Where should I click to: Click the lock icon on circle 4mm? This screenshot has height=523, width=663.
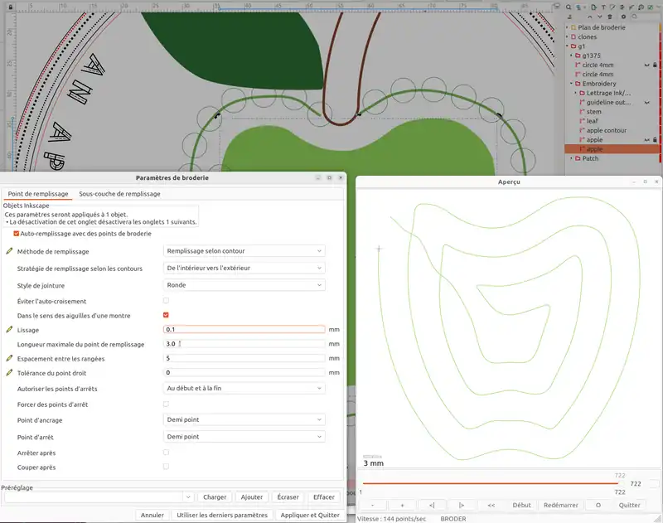click(655, 65)
